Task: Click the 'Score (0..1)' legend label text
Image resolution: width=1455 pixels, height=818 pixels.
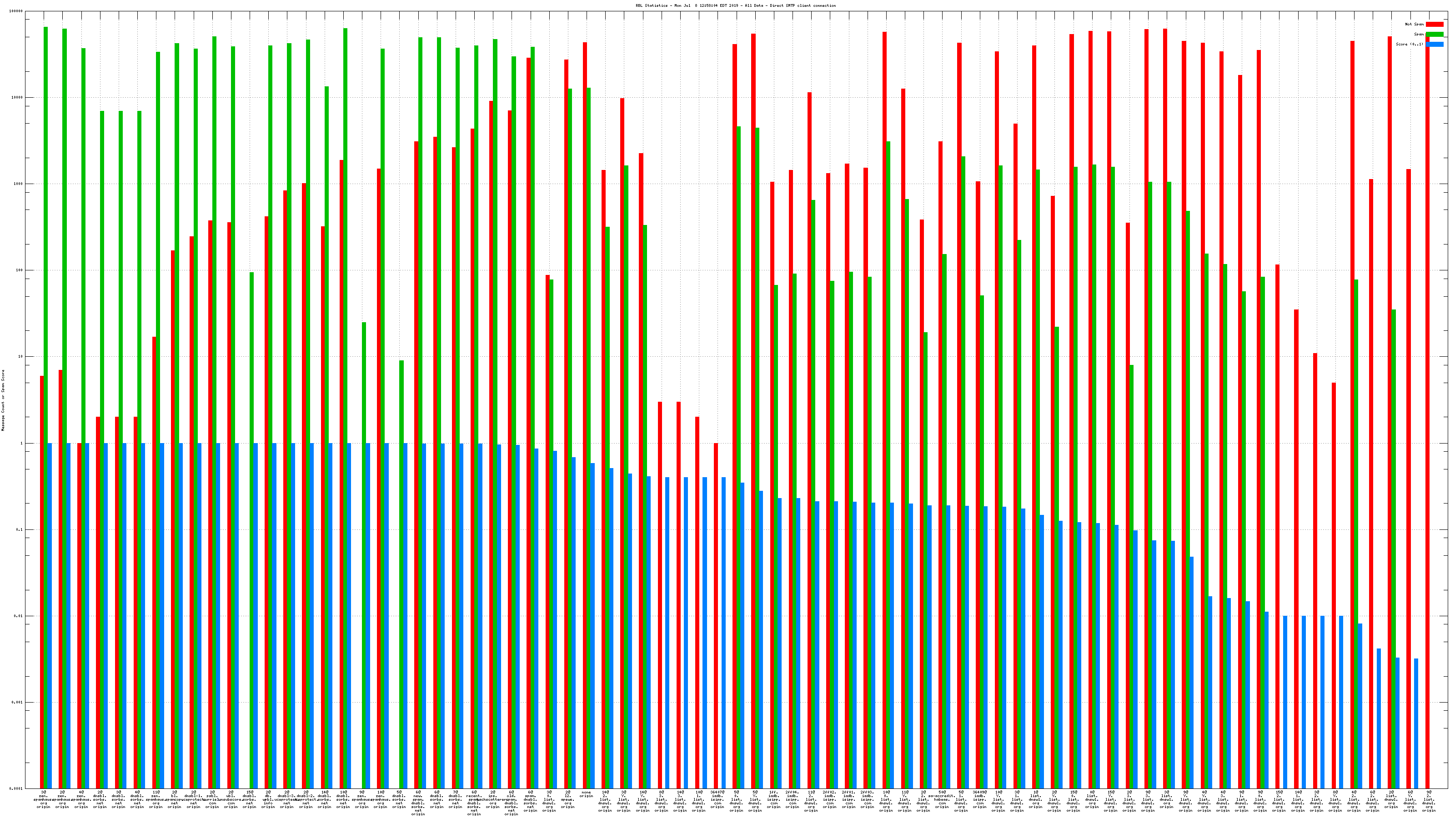Action: click(1409, 44)
